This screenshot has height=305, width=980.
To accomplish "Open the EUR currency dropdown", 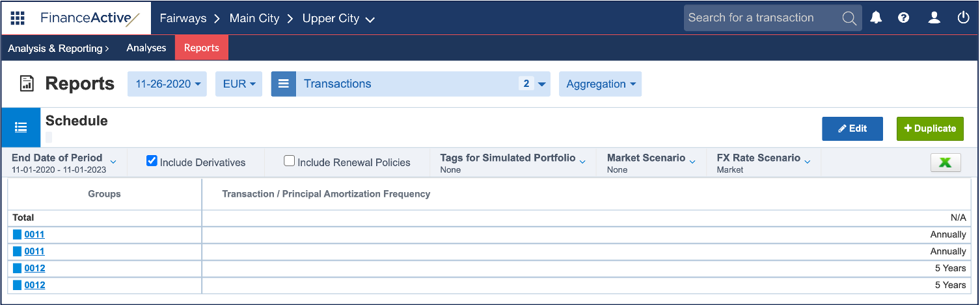I will tap(239, 84).
